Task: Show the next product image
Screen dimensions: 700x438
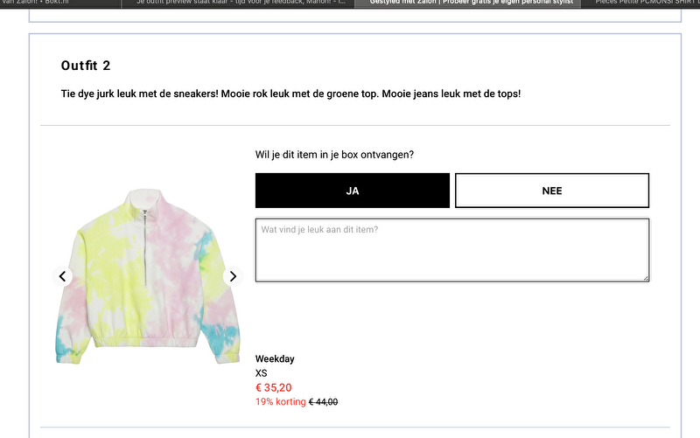Action: pyautogui.click(x=233, y=276)
